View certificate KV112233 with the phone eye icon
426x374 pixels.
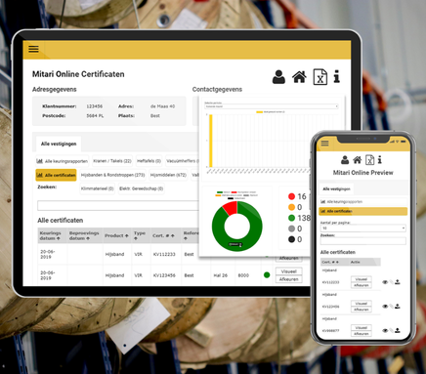click(x=385, y=282)
